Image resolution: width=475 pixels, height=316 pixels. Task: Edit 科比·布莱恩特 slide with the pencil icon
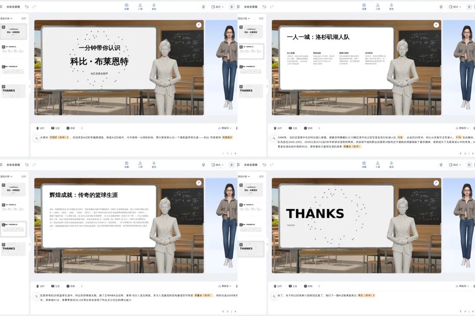coord(199,25)
